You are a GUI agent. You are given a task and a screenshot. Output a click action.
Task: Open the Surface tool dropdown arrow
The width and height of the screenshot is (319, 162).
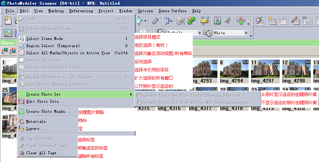pyautogui.click(x=145, y=21)
